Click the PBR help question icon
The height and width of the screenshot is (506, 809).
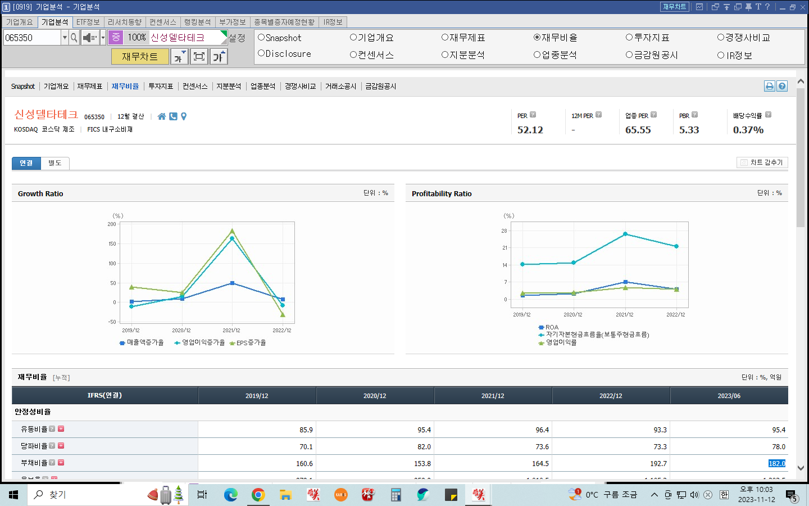click(694, 115)
